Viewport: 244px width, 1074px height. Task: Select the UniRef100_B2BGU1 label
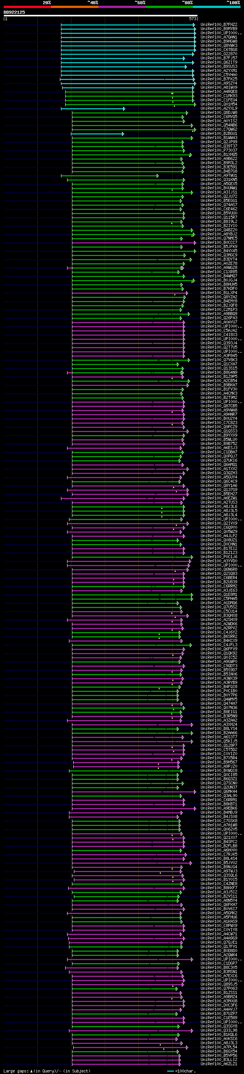(219, 133)
